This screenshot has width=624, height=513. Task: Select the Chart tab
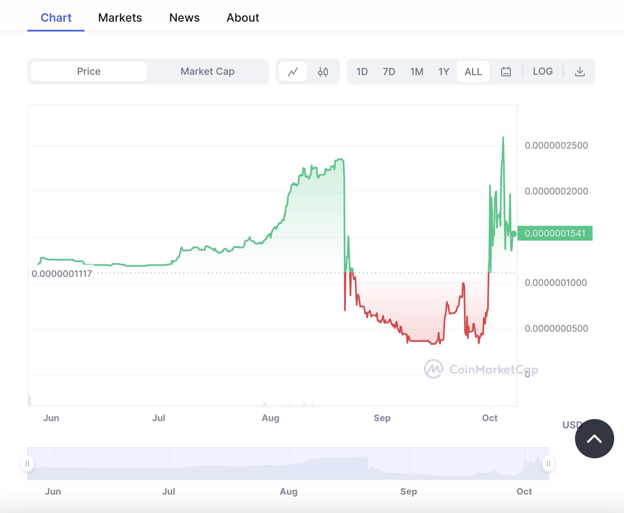pyautogui.click(x=56, y=18)
